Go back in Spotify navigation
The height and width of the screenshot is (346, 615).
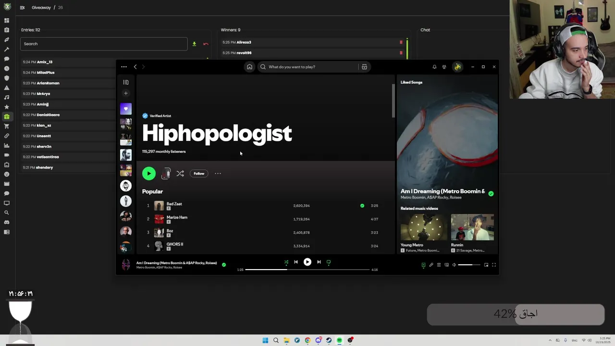135,67
